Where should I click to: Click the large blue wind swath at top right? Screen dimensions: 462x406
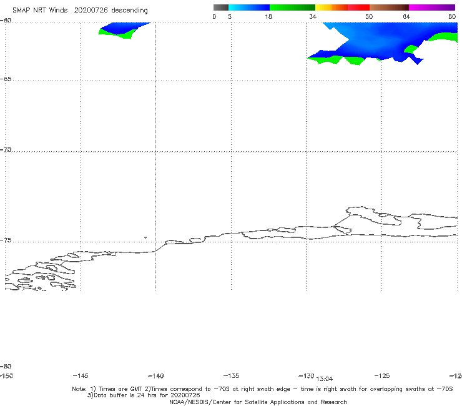[383, 42]
